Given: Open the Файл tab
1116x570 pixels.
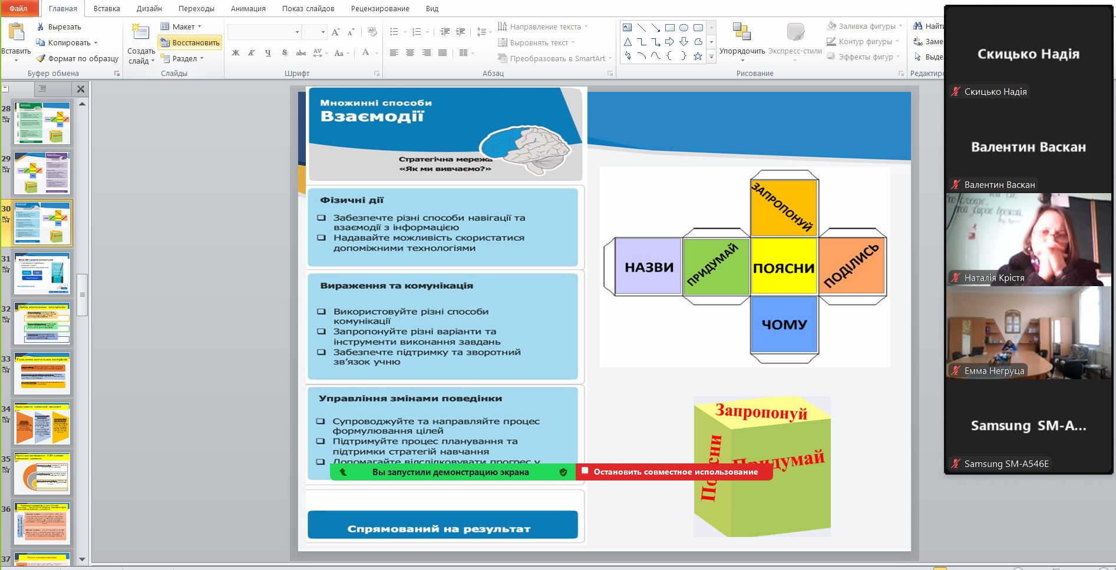Looking at the screenshot, I should pos(19,8).
